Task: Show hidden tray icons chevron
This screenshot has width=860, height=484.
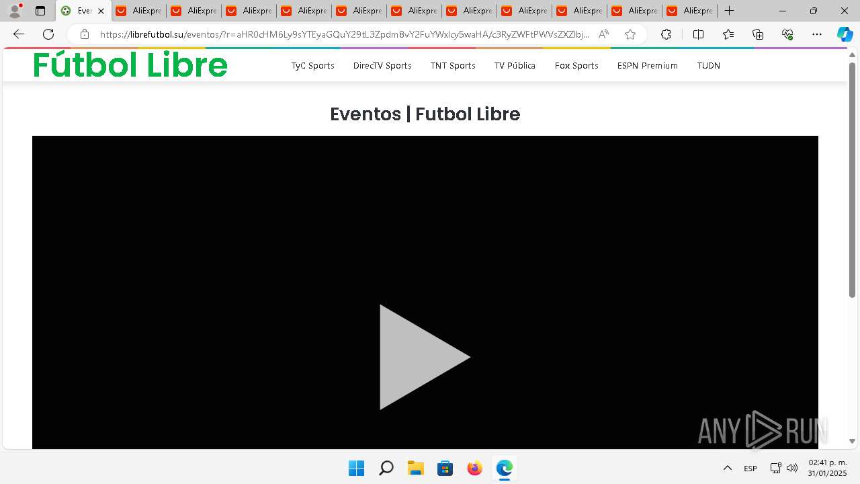Action: tap(727, 468)
